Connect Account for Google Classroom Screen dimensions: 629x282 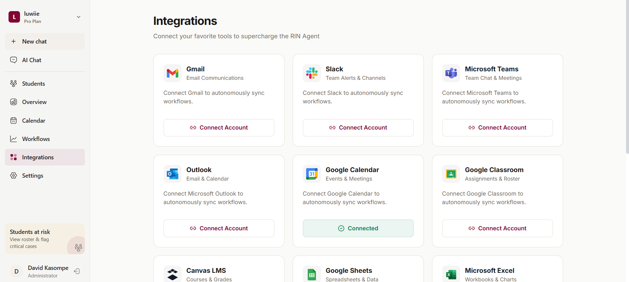point(498,228)
